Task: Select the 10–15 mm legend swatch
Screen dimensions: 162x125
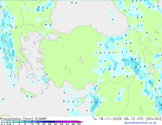Action: 34,122
